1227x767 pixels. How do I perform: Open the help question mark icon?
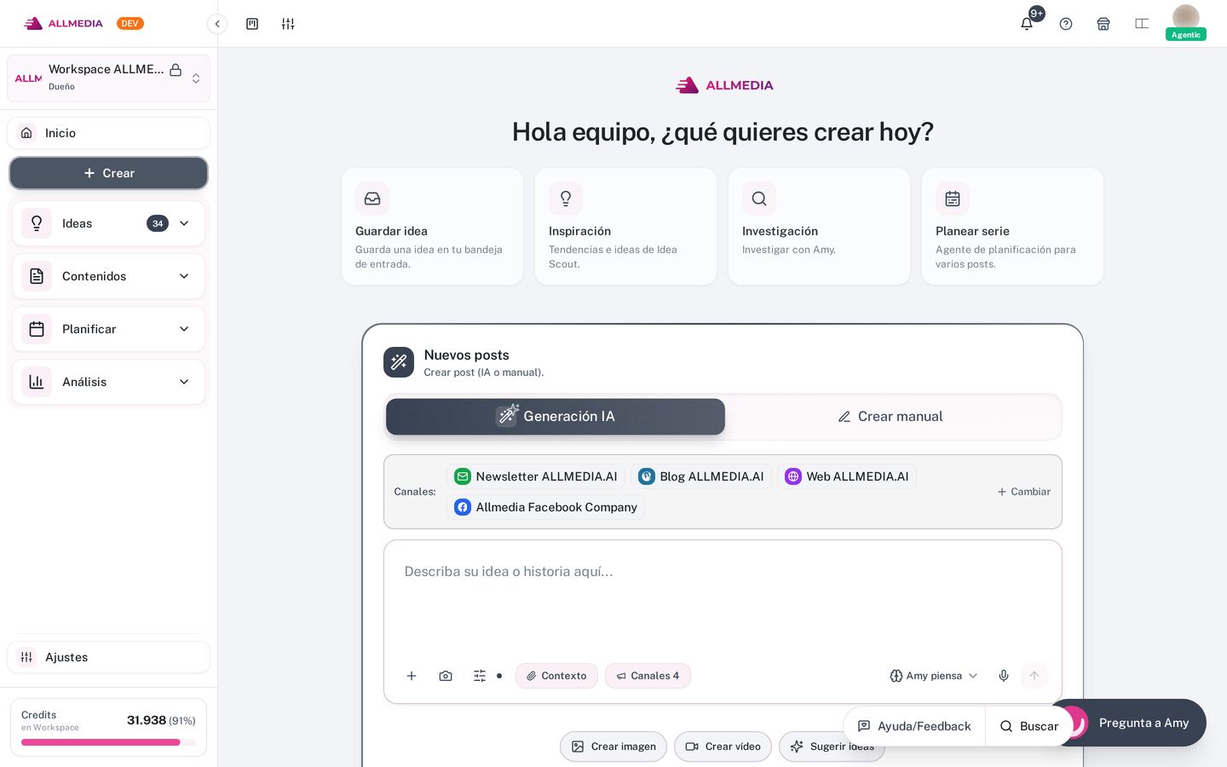tap(1066, 24)
